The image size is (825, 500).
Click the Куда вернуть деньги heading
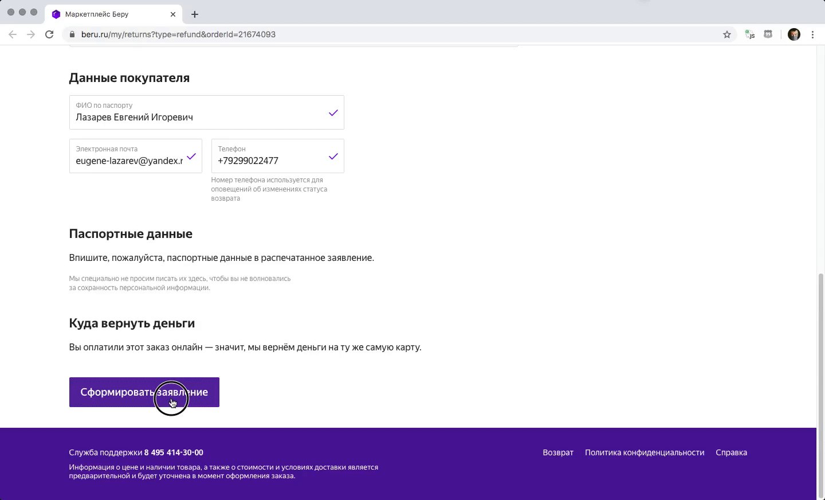coord(132,323)
